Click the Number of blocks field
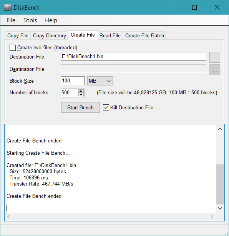The width and height of the screenshot is (229, 236). click(70, 93)
